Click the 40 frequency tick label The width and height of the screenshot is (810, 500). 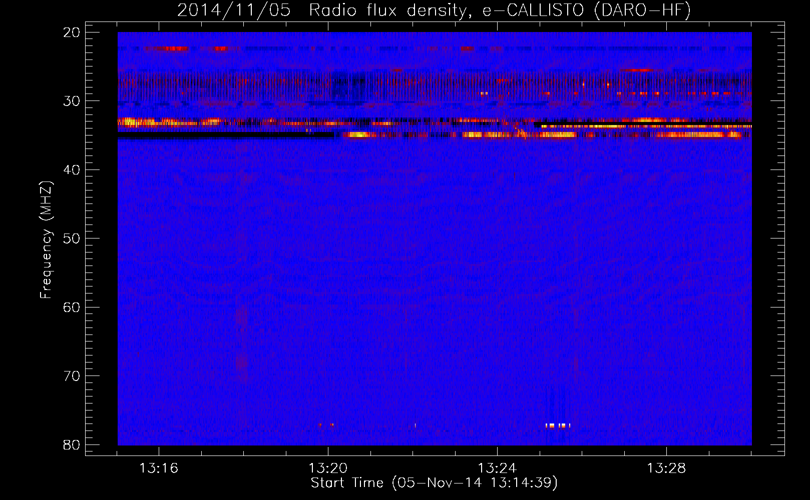coord(72,170)
